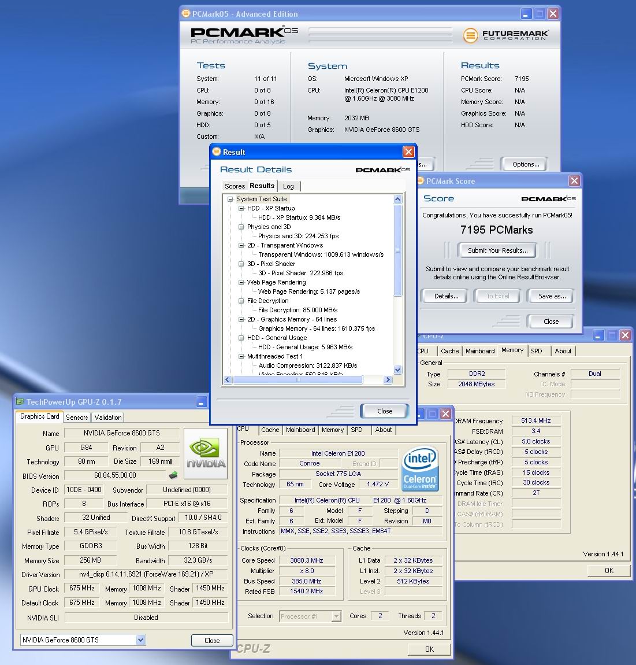Click the Intel Celeron logo in CPU-Z
This screenshot has width=636, height=665.
pyautogui.click(x=420, y=468)
